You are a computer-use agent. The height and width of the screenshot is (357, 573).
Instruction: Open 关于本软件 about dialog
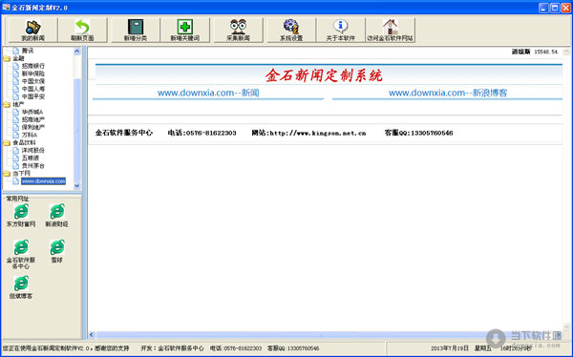(x=341, y=30)
